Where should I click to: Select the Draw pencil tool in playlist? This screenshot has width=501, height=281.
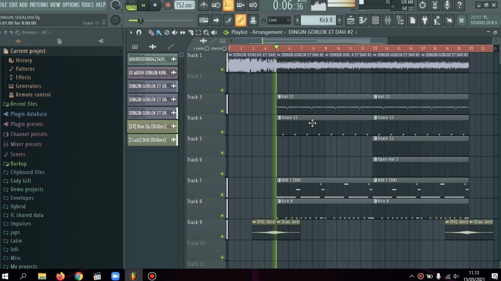tap(151, 32)
